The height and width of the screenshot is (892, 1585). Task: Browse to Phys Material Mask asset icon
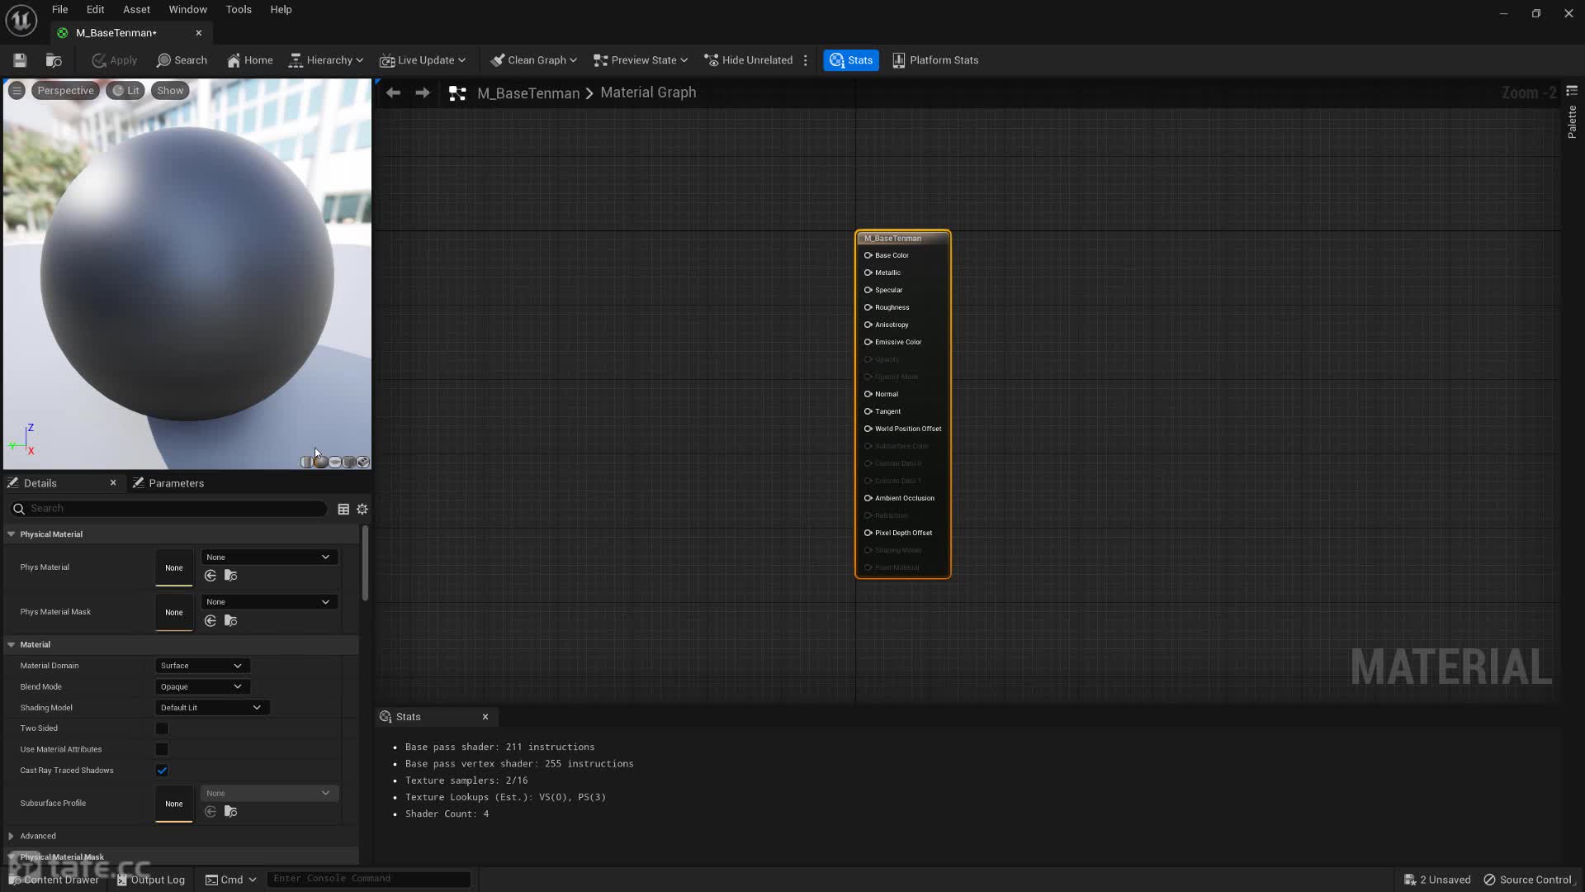pyautogui.click(x=231, y=621)
